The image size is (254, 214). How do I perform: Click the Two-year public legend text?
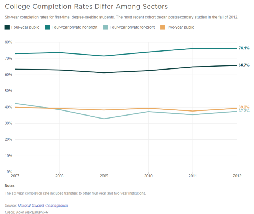[181, 27]
